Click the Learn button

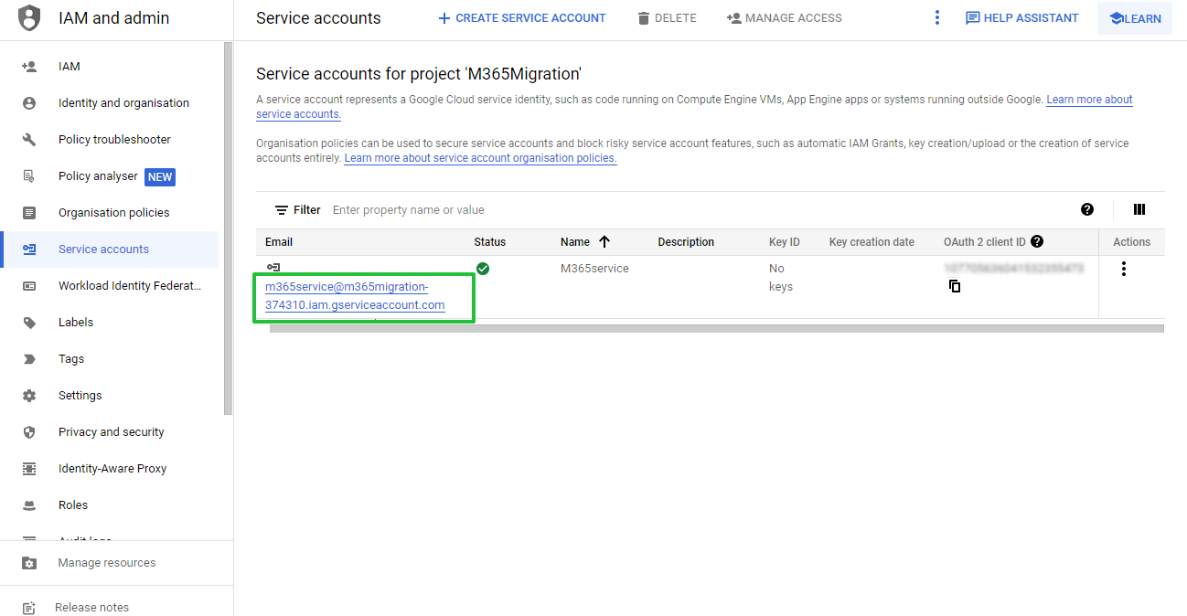click(1134, 18)
